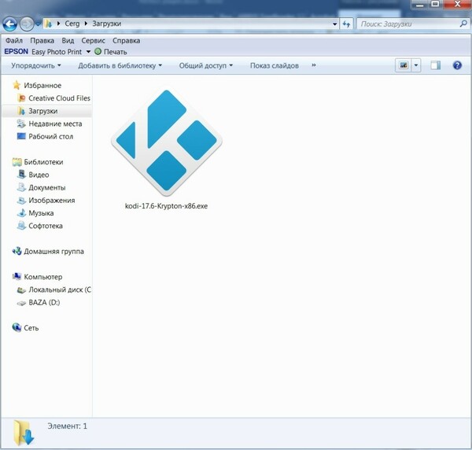Viewport: 472px width, 450px height.
Task: Click the Избранное star icon
Action: (17, 85)
